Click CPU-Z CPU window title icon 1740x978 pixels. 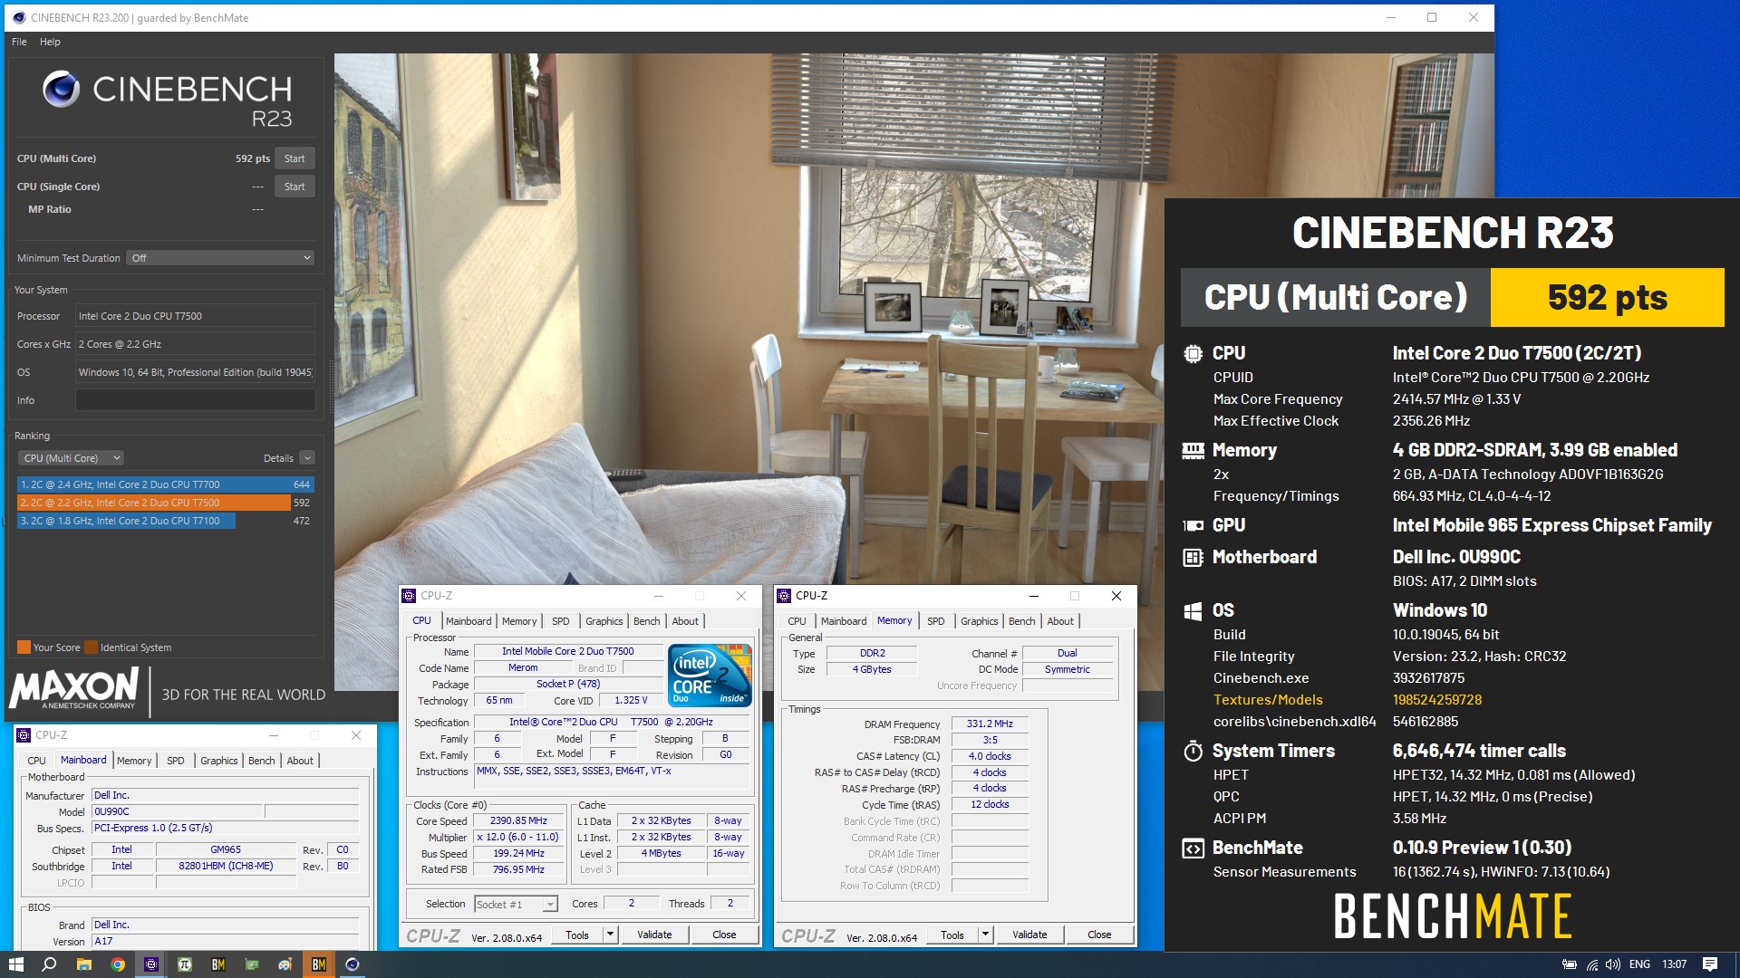click(409, 596)
